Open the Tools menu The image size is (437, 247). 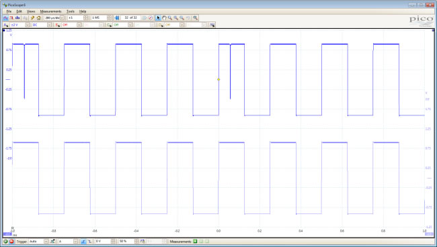pos(70,11)
